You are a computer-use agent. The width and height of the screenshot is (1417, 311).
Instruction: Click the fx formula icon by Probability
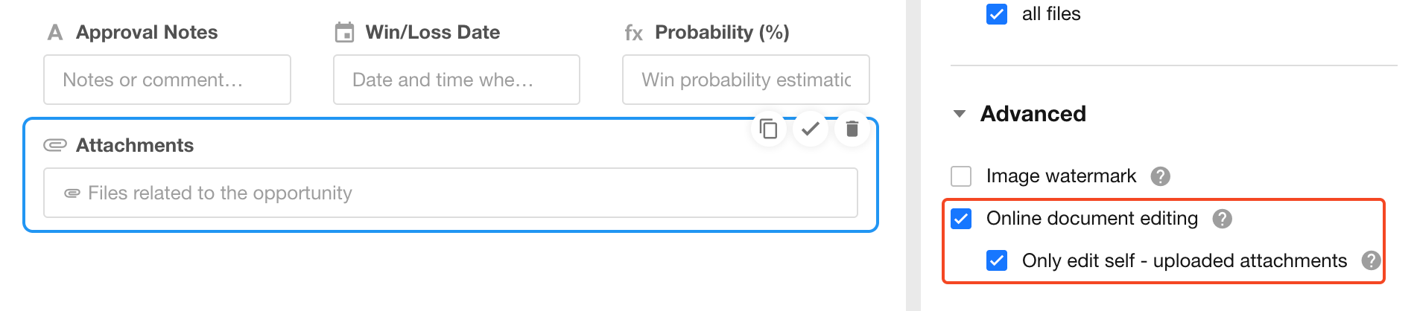[633, 33]
